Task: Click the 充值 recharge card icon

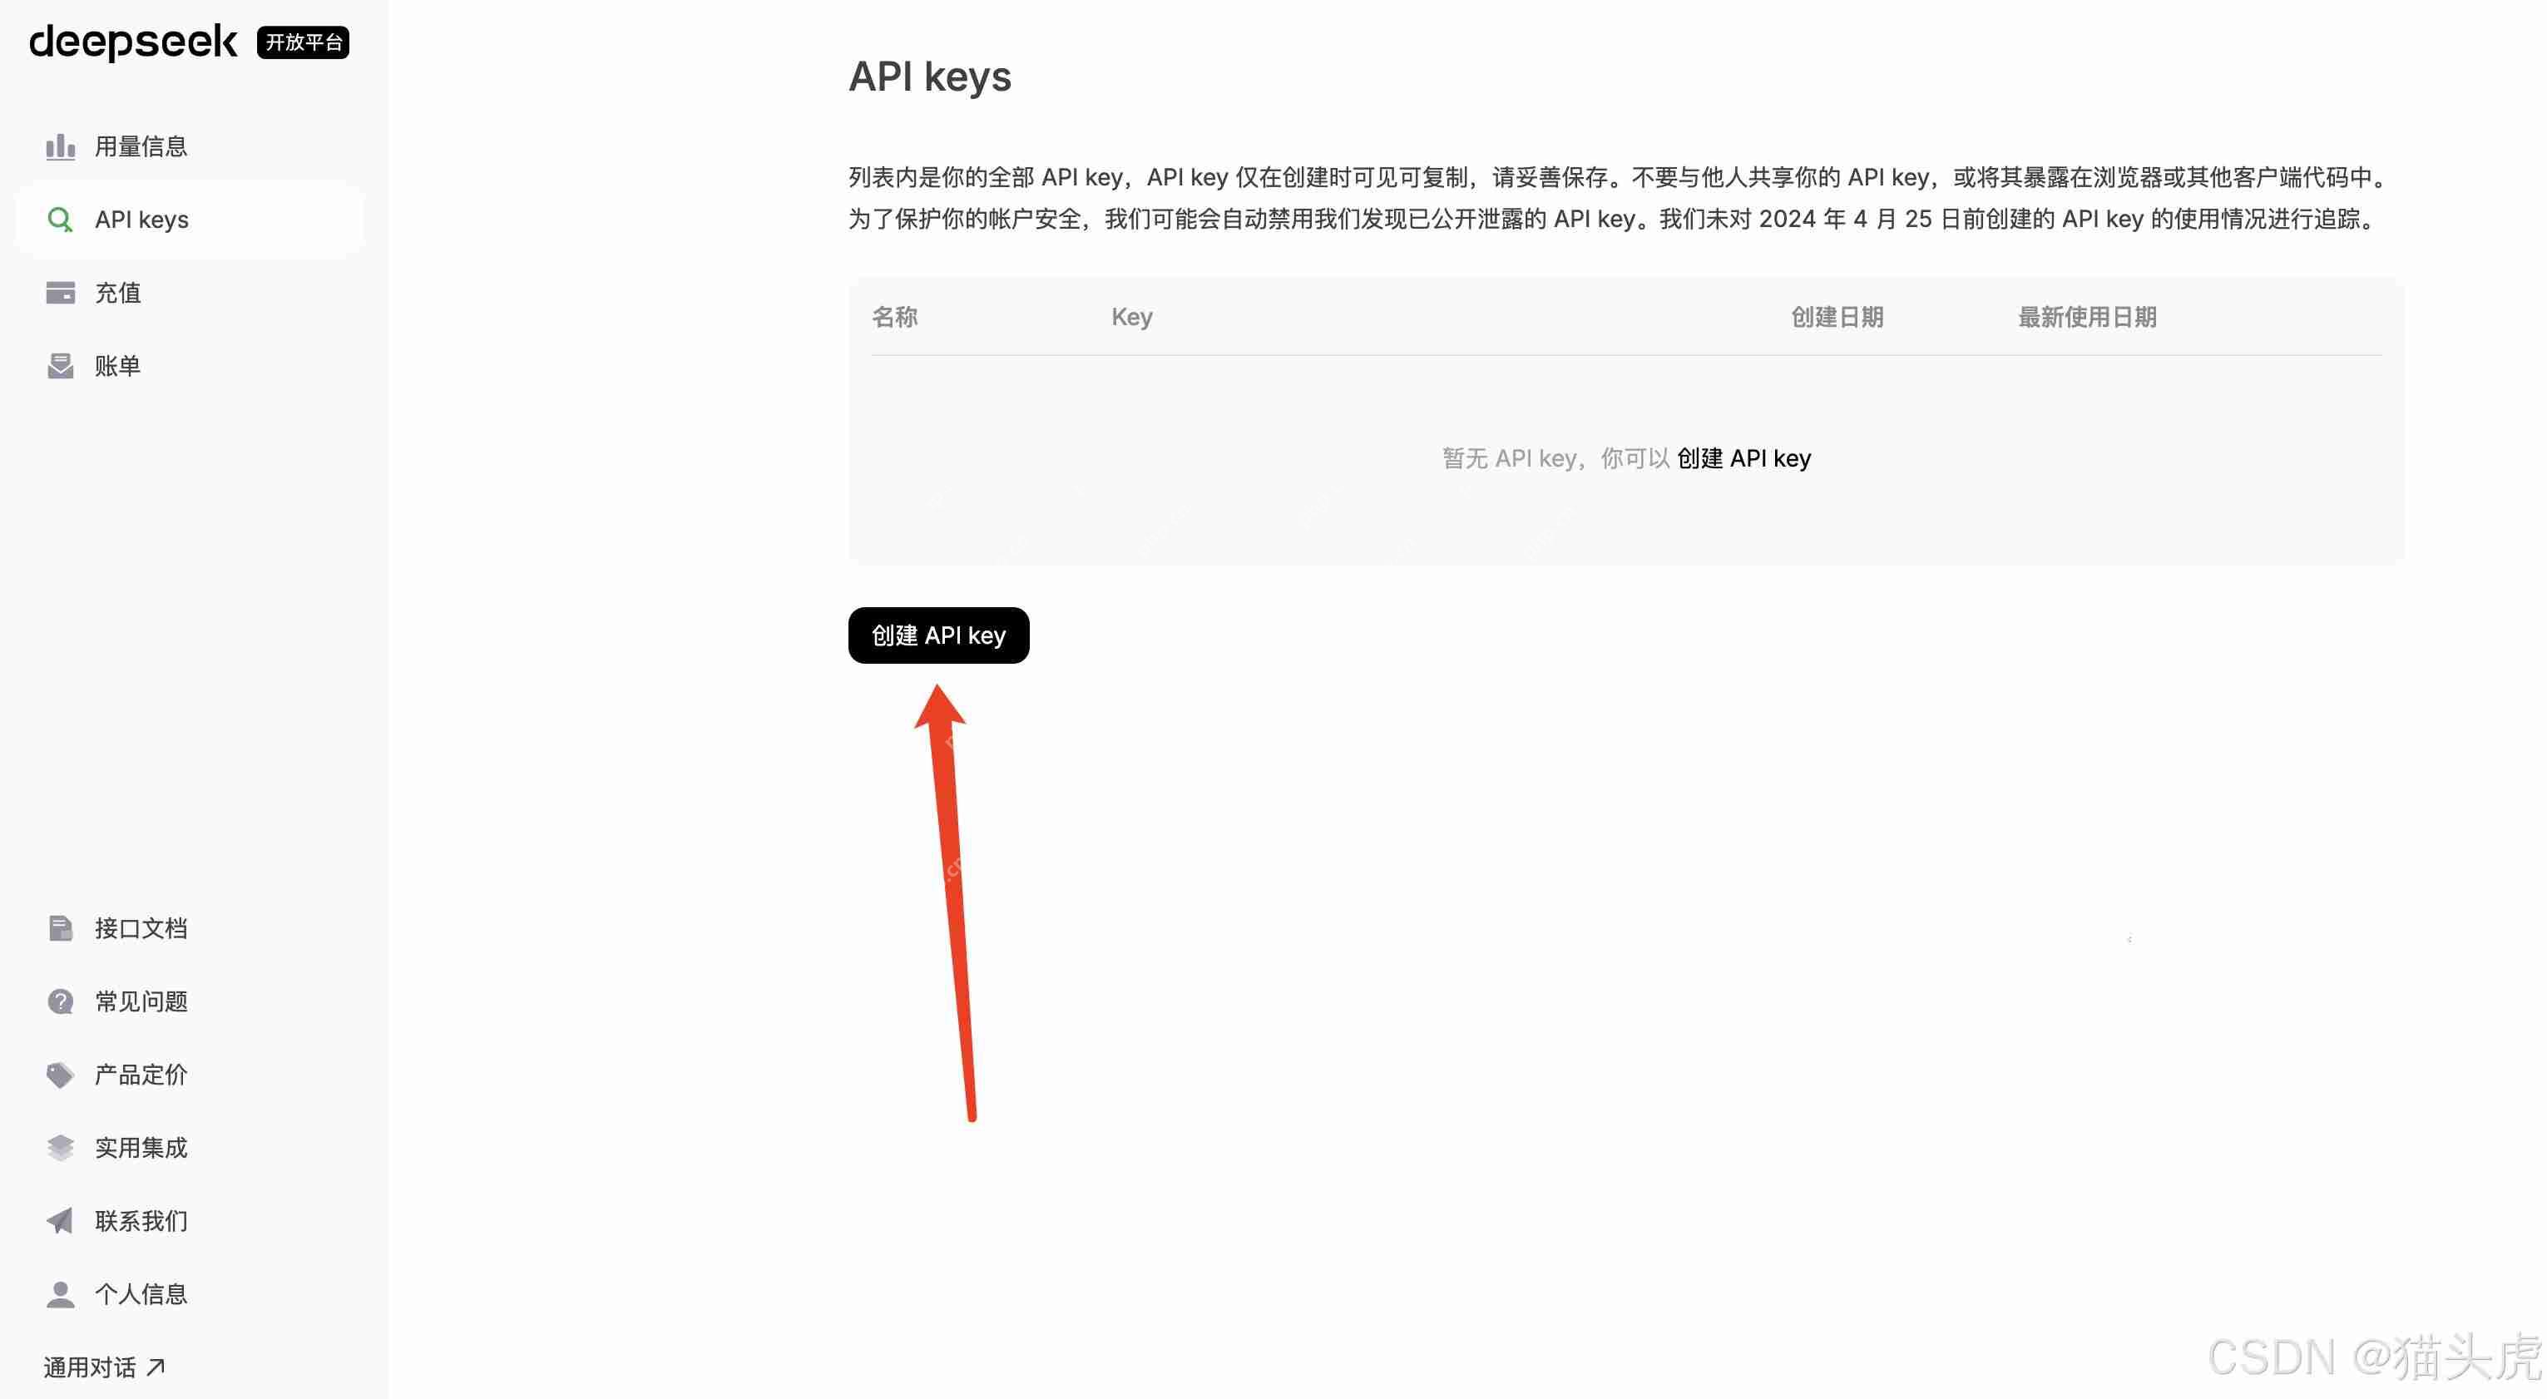Action: [x=61, y=292]
